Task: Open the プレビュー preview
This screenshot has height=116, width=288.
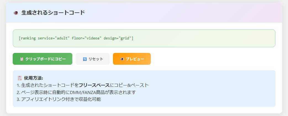Action: click(x=132, y=59)
